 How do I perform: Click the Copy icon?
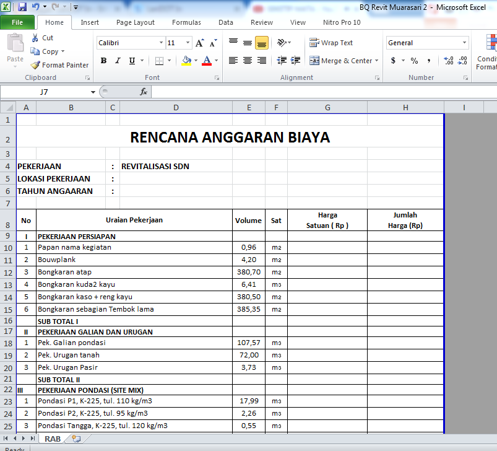(35, 51)
